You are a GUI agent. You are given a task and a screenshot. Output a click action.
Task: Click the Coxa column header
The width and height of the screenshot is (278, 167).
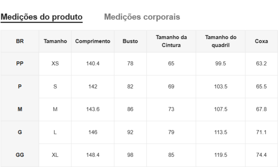pyautogui.click(x=261, y=41)
